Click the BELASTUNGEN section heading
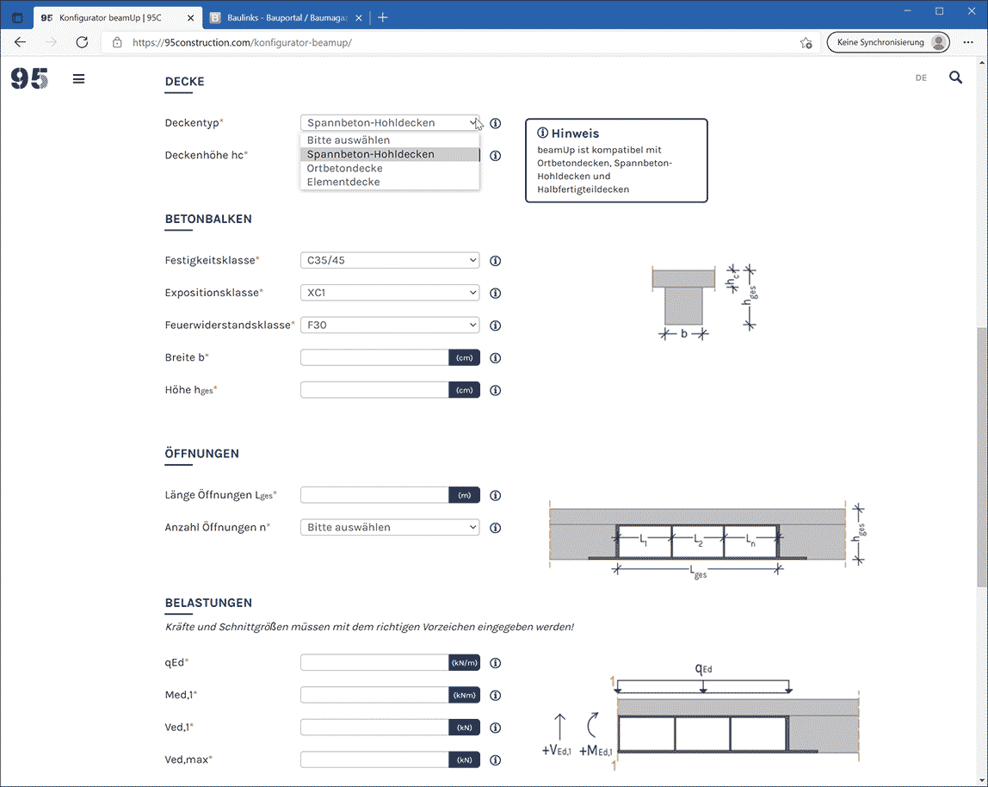The image size is (988, 787). click(208, 603)
